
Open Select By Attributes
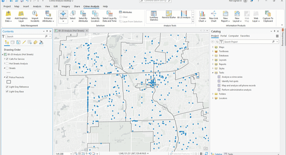(x=83, y=16)
